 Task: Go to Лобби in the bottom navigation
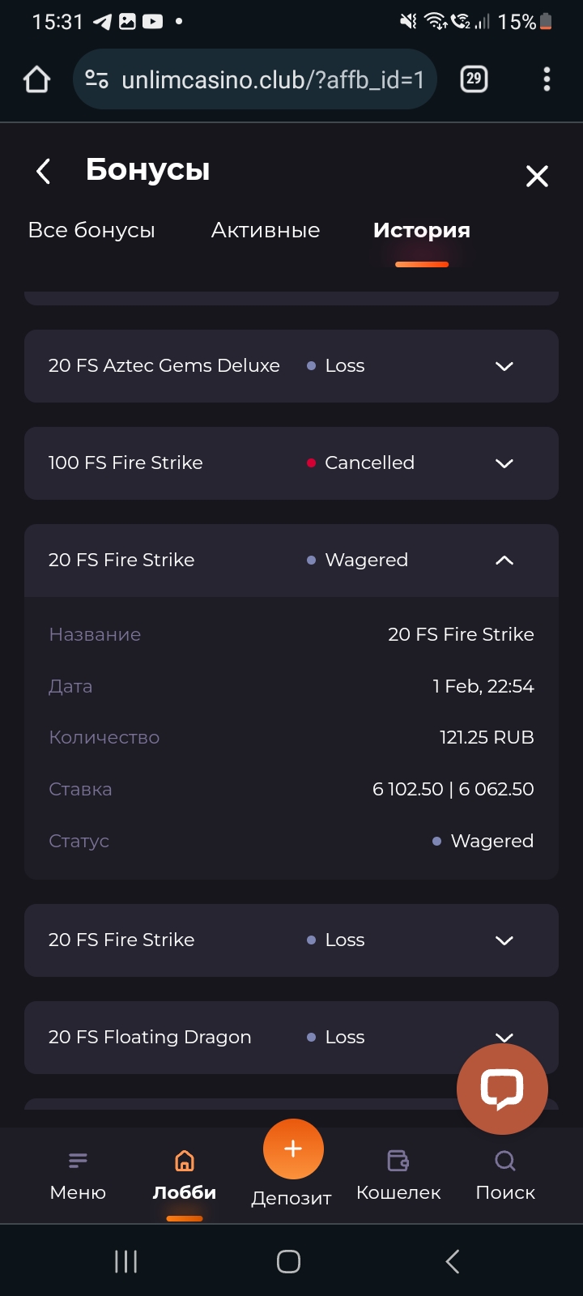185,1176
